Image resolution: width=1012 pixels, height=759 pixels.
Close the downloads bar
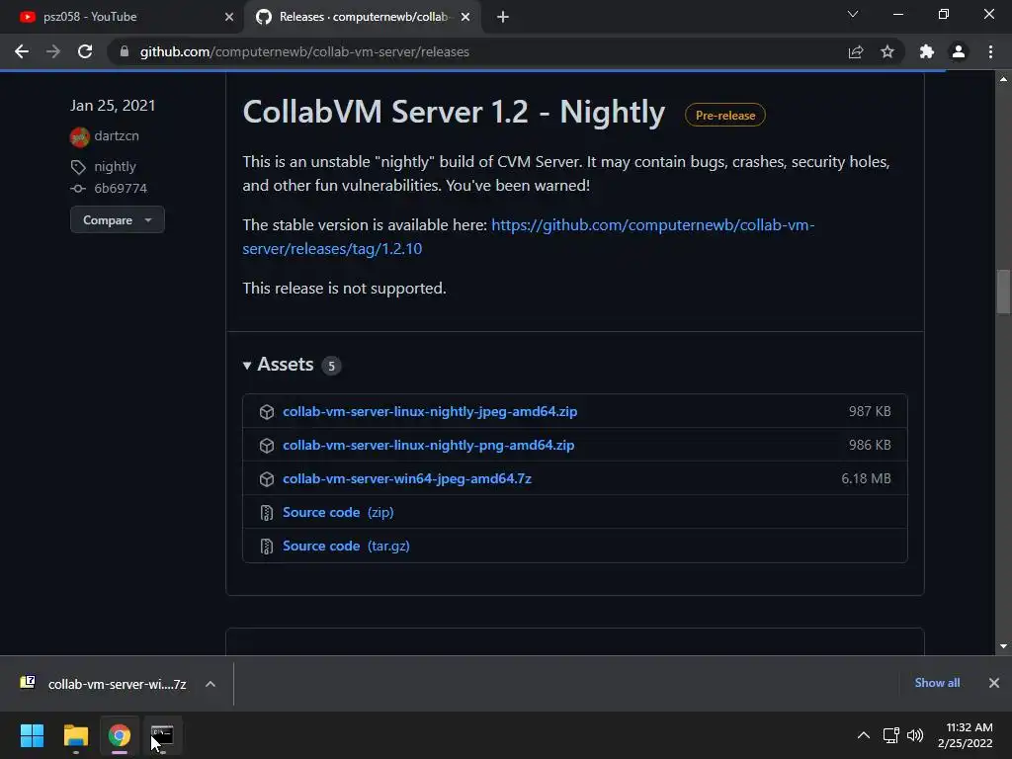(994, 683)
